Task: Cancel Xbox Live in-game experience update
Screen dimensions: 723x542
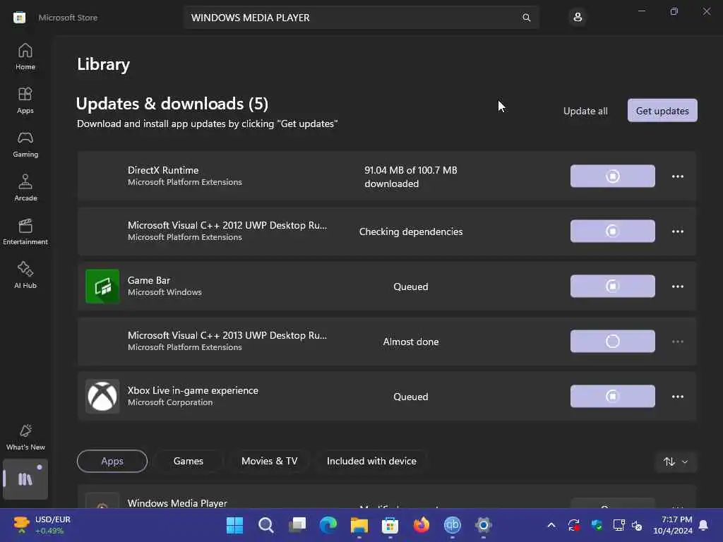Action: coord(612,397)
